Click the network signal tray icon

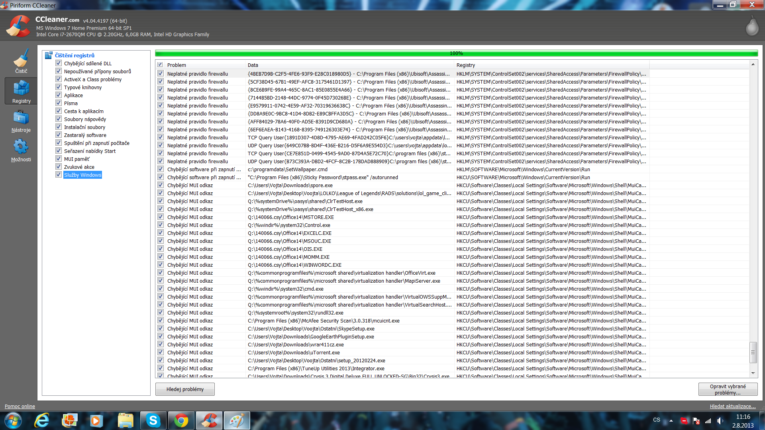pos(708,420)
